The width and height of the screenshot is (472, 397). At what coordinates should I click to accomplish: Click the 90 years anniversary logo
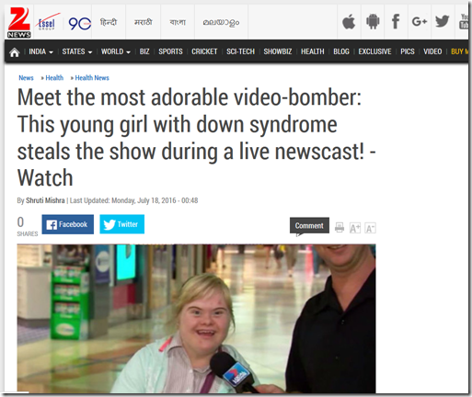point(80,23)
